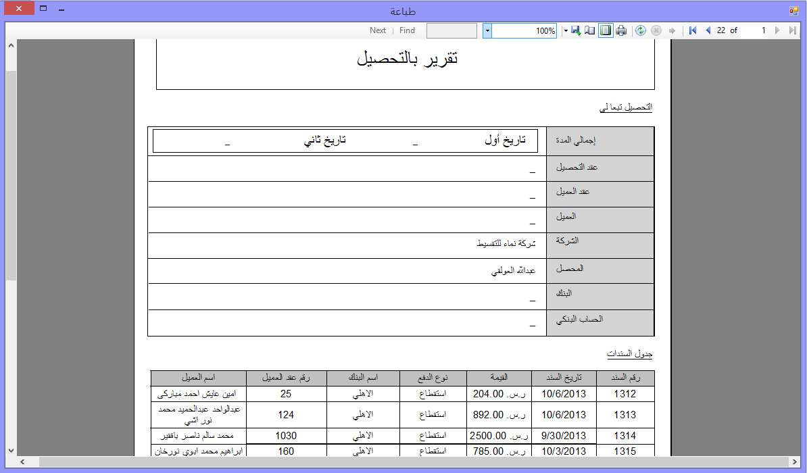Click the Find link in toolbar
The width and height of the screenshot is (807, 473).
pyautogui.click(x=407, y=30)
